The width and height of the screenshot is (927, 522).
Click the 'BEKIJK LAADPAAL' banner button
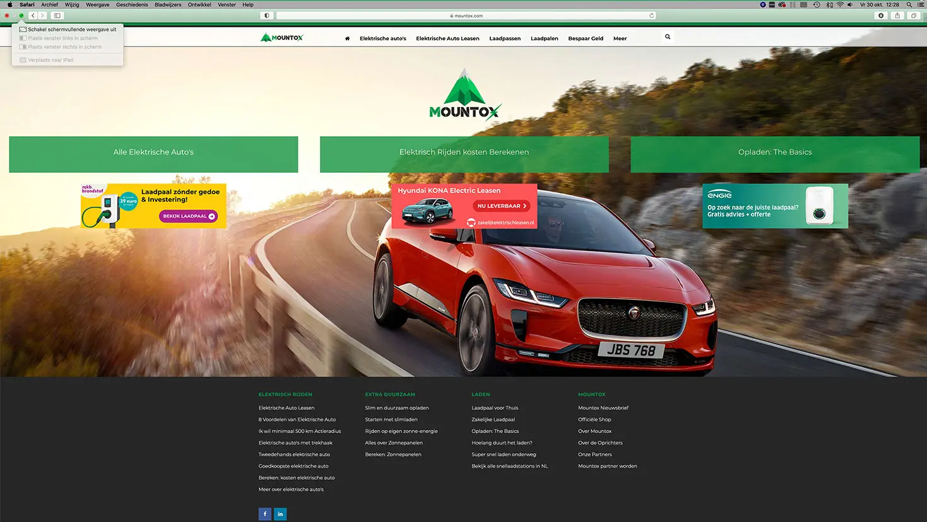point(188,216)
